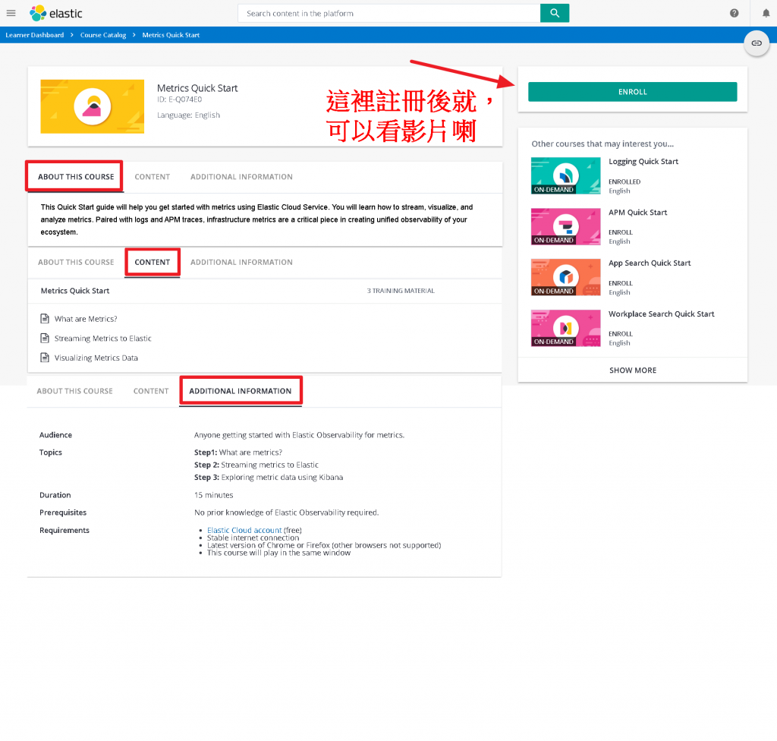Open Streaming Metrics to Elastic lesson
Viewport: 777px width, 741px height.
(103, 339)
